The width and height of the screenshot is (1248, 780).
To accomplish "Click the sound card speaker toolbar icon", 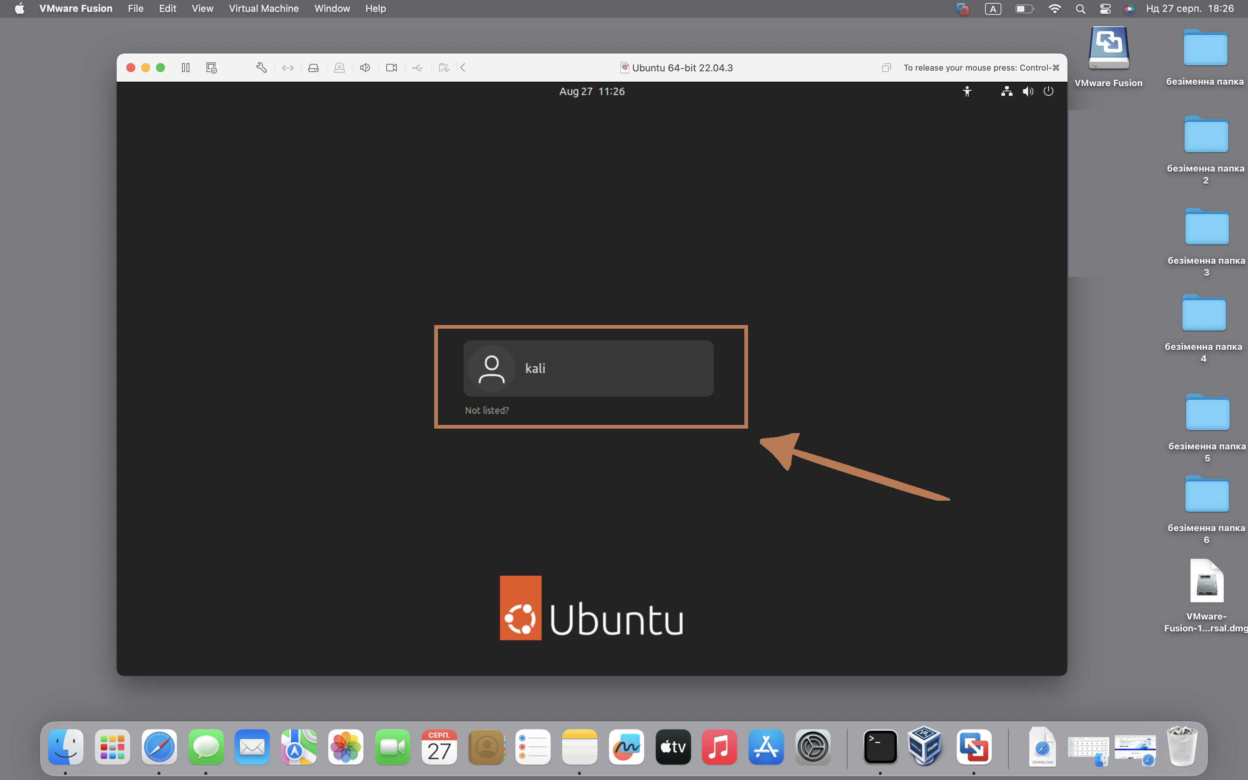I will tap(365, 68).
